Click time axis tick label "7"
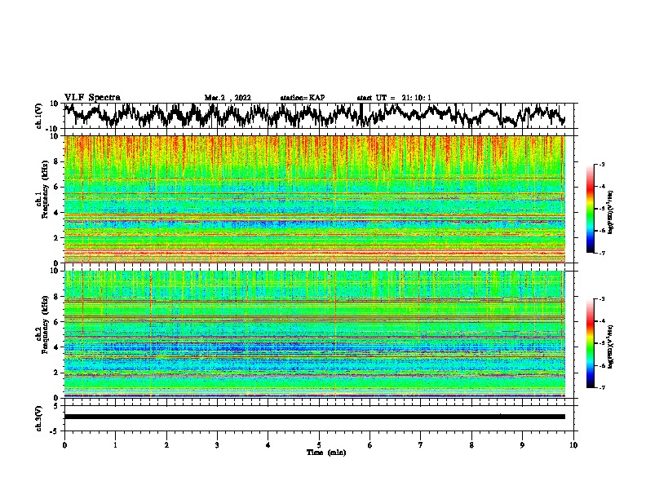 421,445
